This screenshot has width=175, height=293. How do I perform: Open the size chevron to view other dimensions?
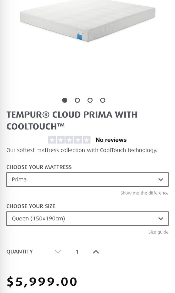pos(161,218)
